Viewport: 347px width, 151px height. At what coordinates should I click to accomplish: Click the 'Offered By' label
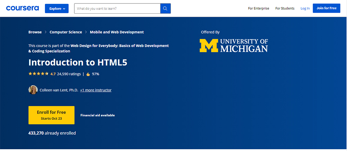(x=210, y=32)
